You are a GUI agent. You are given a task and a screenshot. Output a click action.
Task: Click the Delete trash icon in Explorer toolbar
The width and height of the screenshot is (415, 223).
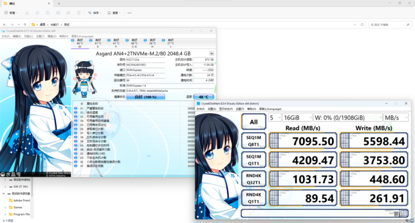click(x=78, y=13)
